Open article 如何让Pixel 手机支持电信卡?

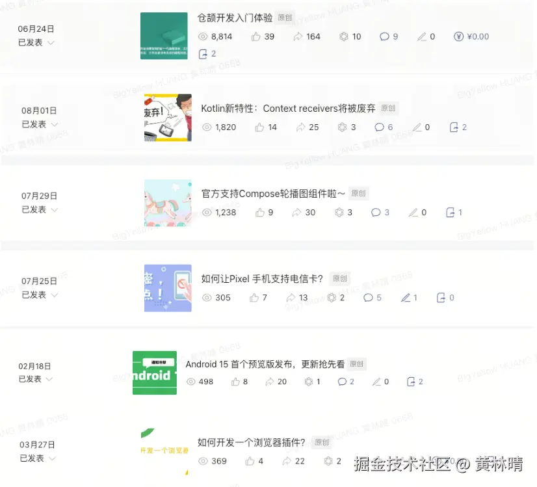click(x=262, y=279)
